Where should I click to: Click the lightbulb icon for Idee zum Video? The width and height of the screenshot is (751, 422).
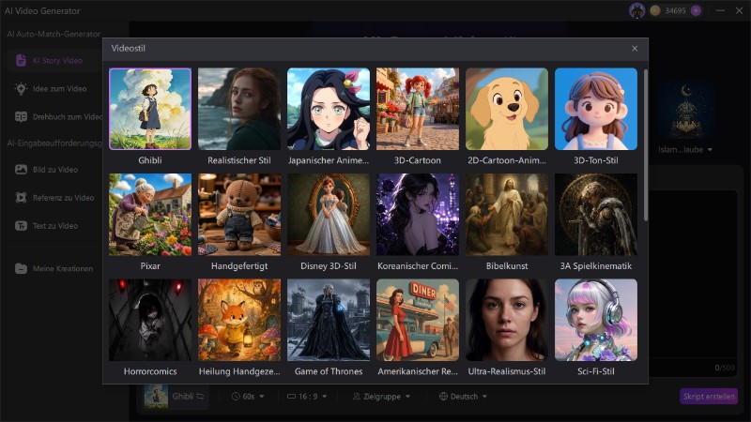[21, 88]
